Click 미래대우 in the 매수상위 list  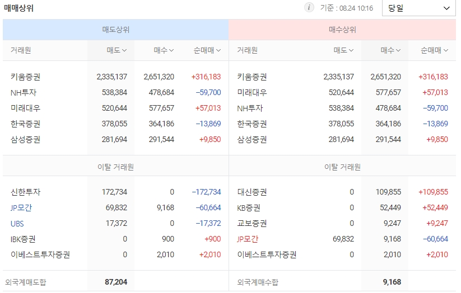tap(252, 93)
